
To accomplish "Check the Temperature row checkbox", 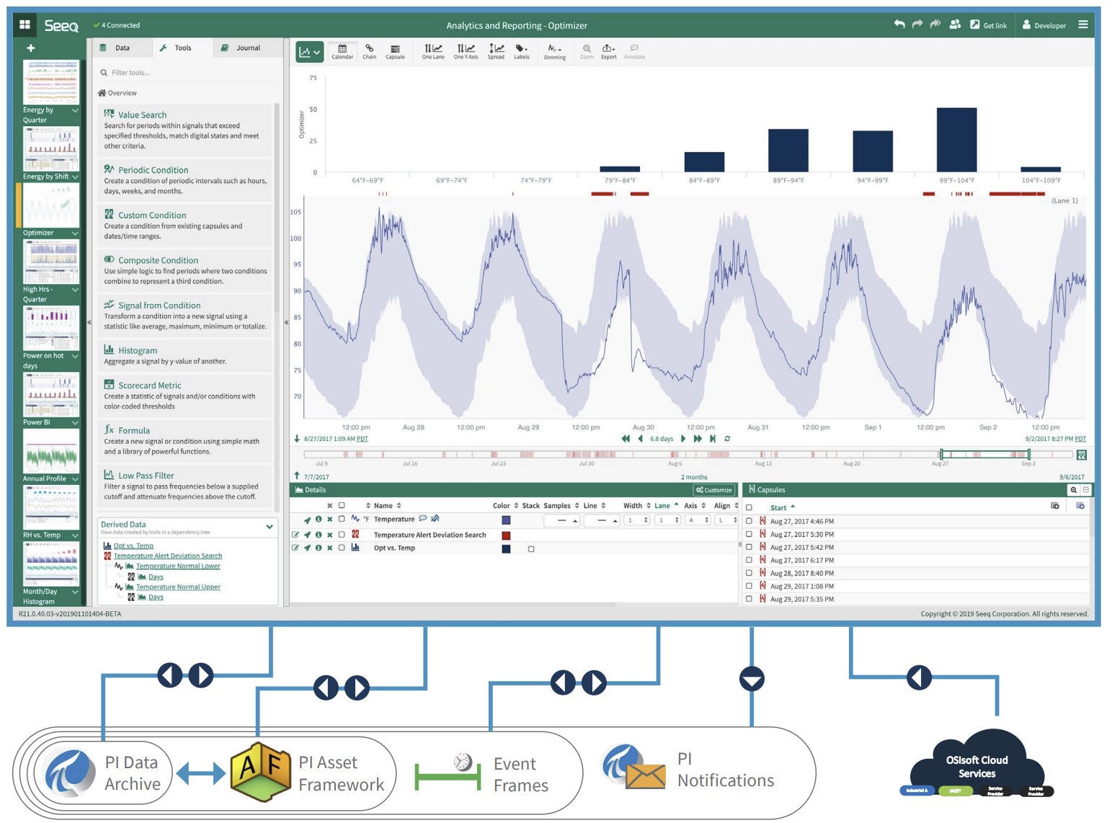I will [x=342, y=519].
